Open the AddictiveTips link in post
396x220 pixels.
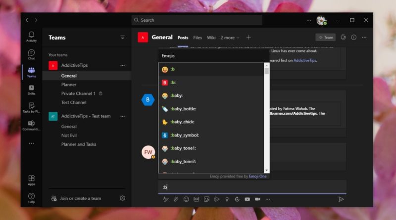coord(304,60)
